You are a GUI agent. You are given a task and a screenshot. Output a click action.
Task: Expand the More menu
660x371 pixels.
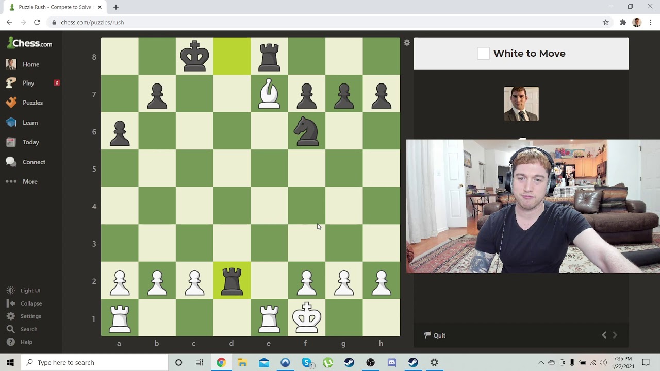click(29, 181)
